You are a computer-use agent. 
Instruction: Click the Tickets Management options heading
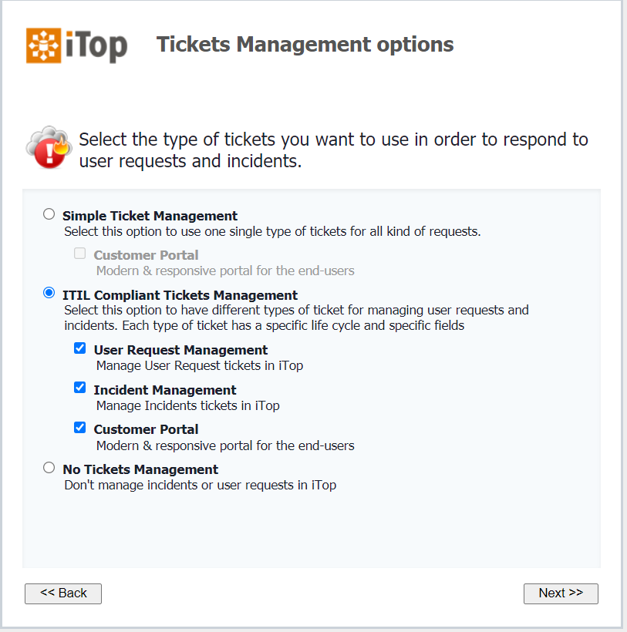pyautogui.click(x=305, y=45)
